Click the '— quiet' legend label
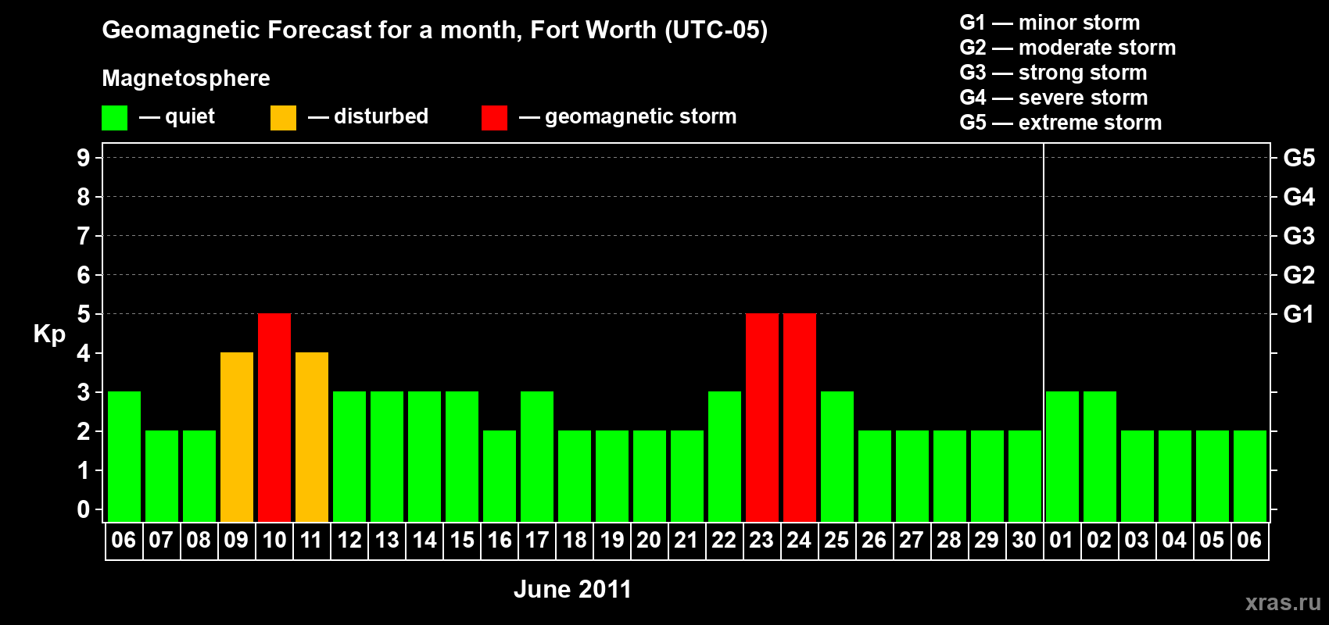The height and width of the screenshot is (625, 1329). pos(177,116)
